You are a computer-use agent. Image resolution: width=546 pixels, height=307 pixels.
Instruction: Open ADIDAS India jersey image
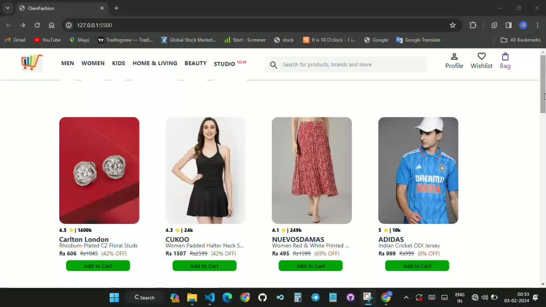418,171
